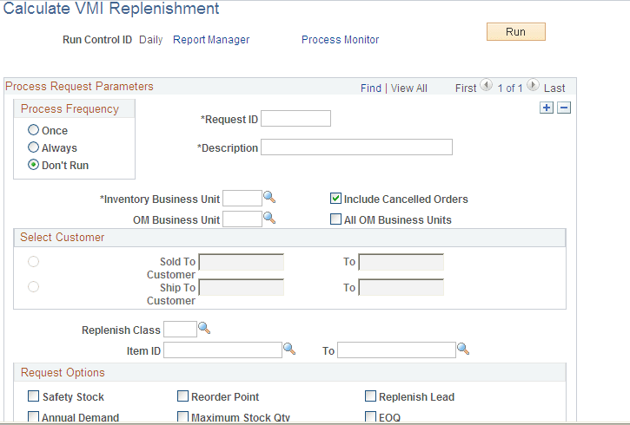Check the EOQ option
Viewport: 630px width, 425px height.
370,416
